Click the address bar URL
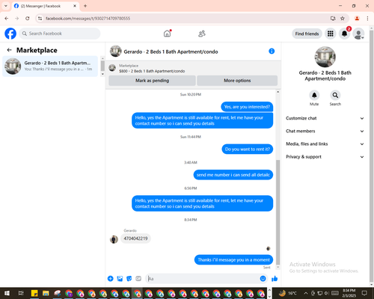The image size is (374, 299). (88, 19)
